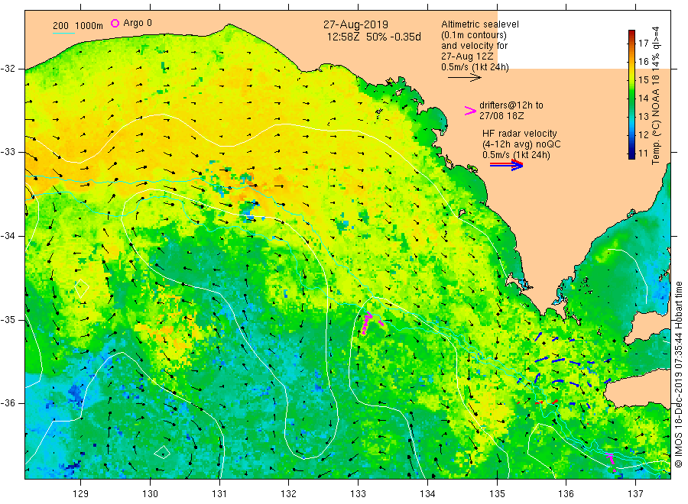Click the longitude label 136
The width and height of the screenshot is (688, 504).
566,494
